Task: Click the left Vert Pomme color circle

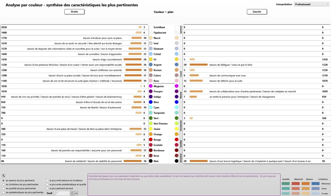Action: [x=151, y=123]
